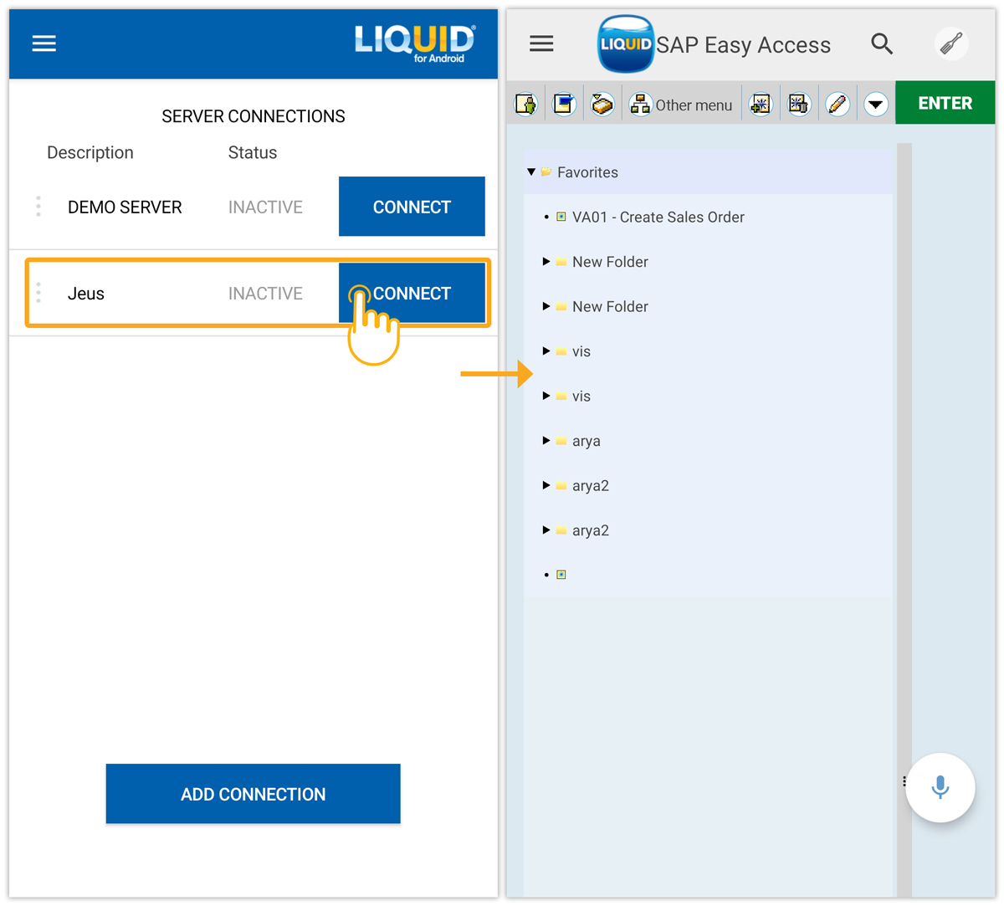1004x906 pixels.
Task: Expand the first New Folder
Action: click(x=546, y=262)
